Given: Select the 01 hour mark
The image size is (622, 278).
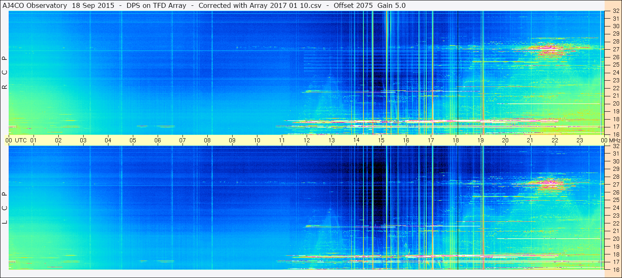Looking at the screenshot, I should coord(34,141).
